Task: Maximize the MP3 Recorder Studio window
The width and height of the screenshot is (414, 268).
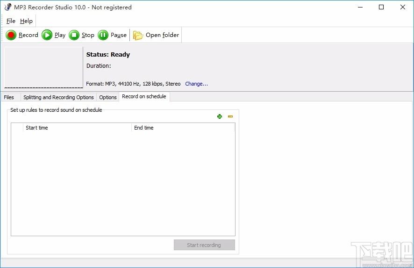Action: click(381, 7)
